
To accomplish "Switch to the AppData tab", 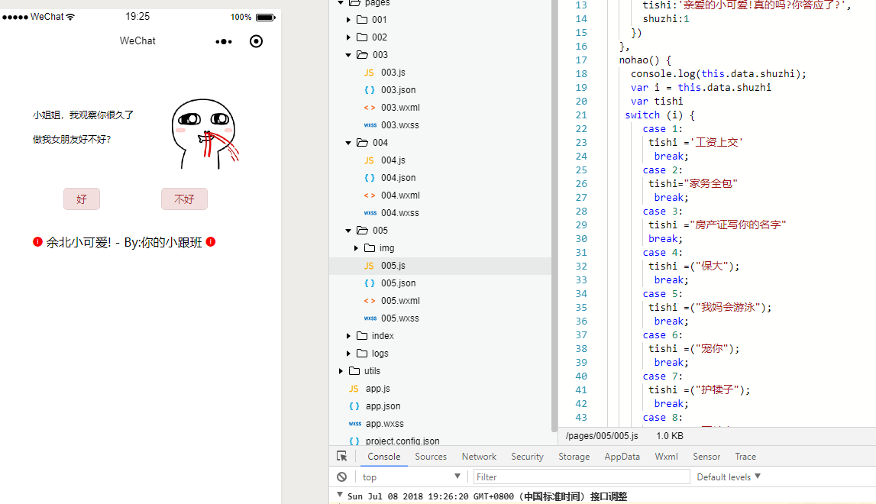I will point(622,457).
